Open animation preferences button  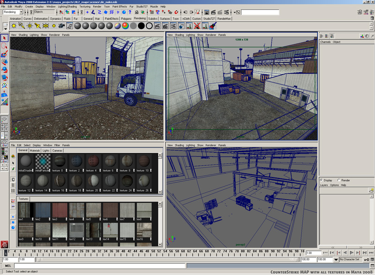[372, 260]
